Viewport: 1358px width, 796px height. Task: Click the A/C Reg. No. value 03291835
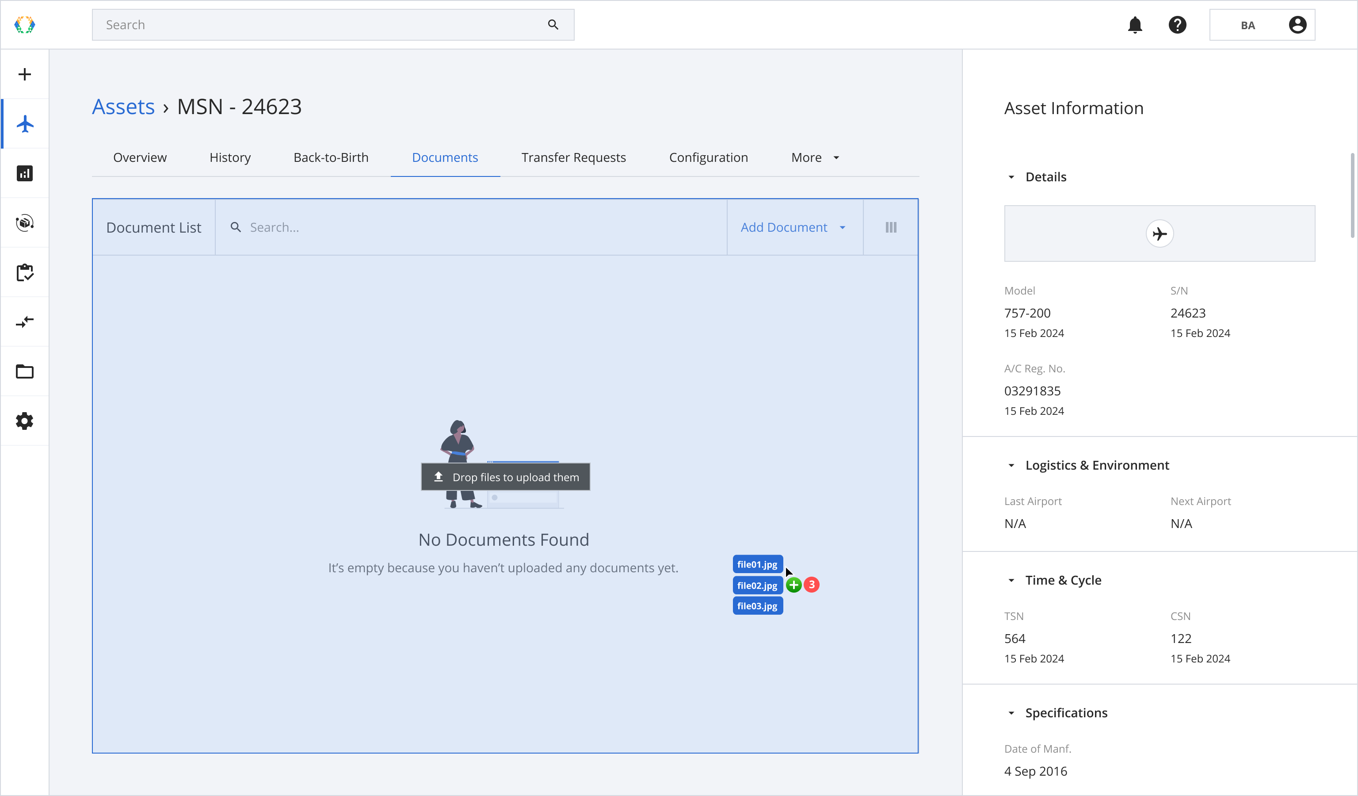[x=1032, y=391]
